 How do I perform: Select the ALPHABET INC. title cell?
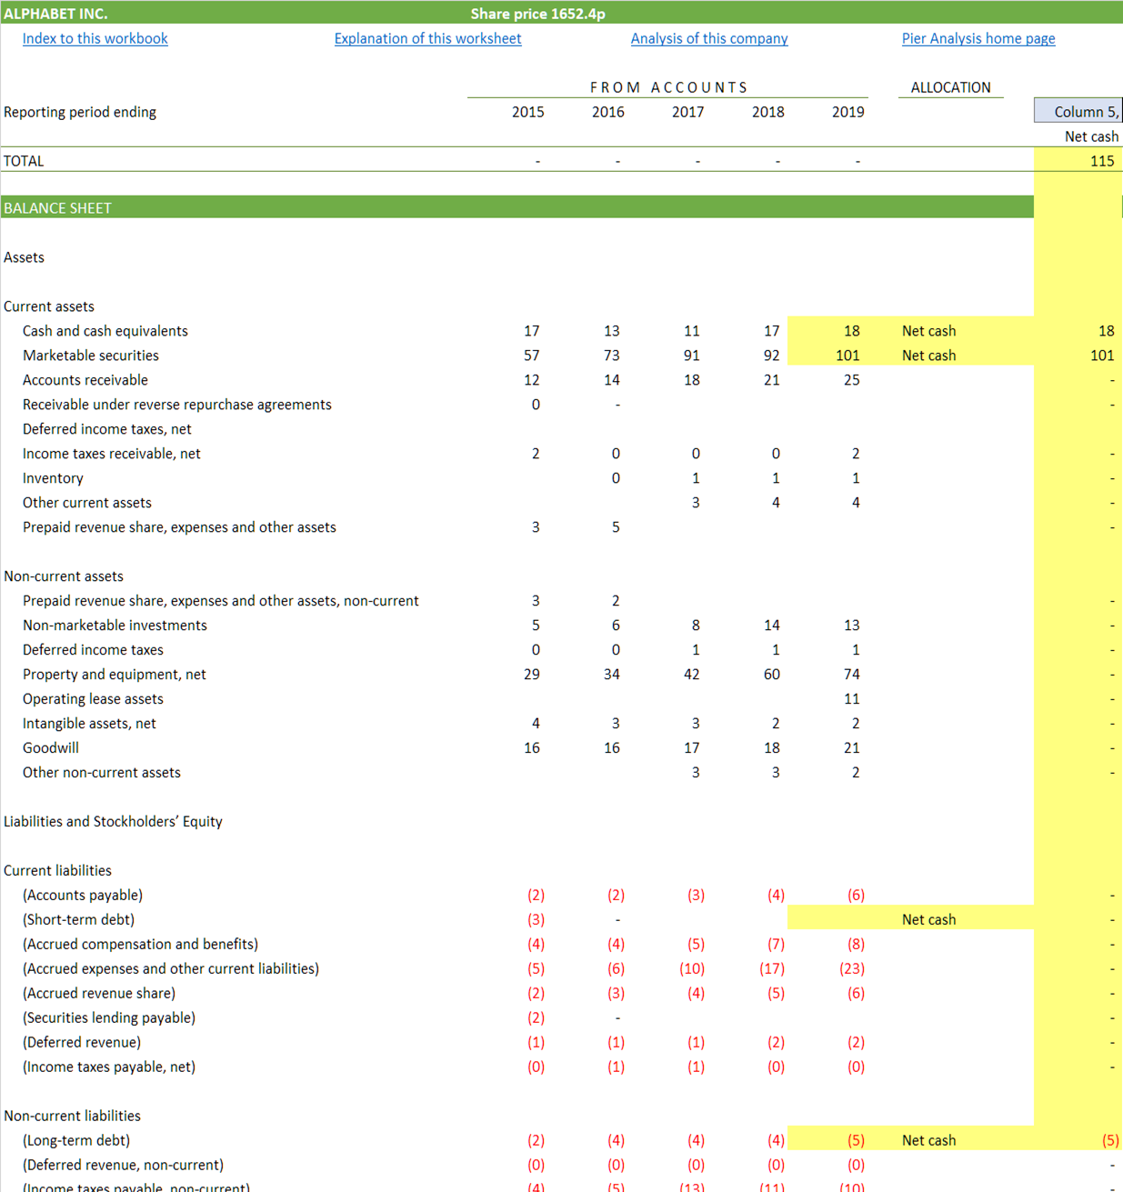[x=55, y=14]
